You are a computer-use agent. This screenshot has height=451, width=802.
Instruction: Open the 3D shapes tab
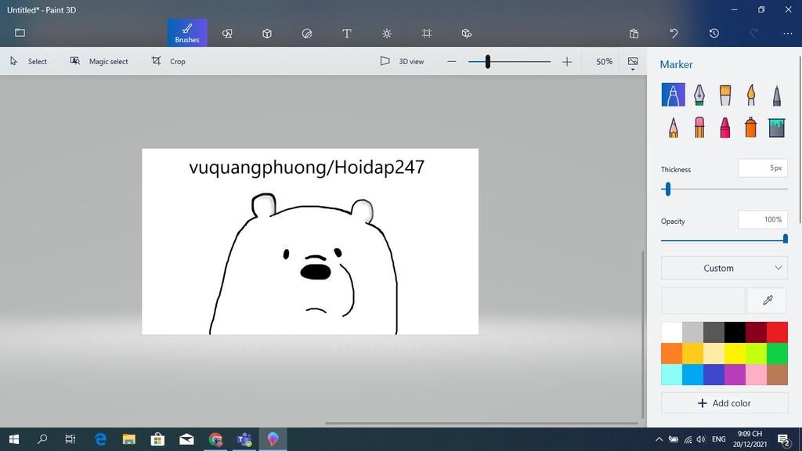(267, 33)
